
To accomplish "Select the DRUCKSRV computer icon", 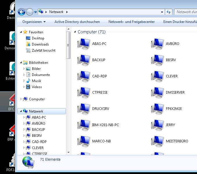I will click(84, 108).
